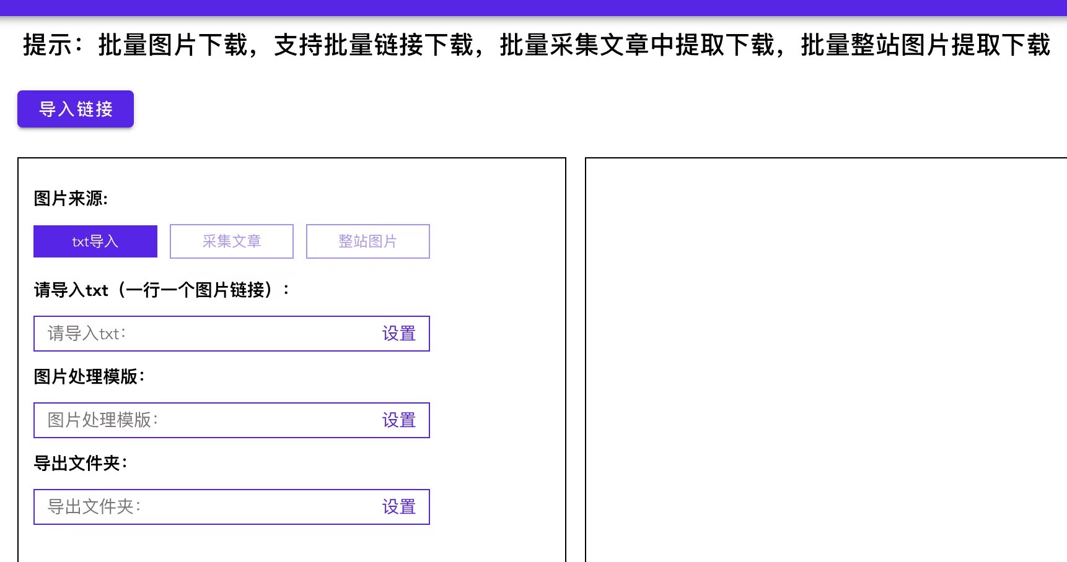Viewport: 1067px width, 562px height.
Task: Click the 提示 word in the hint line
Action: coord(48,45)
